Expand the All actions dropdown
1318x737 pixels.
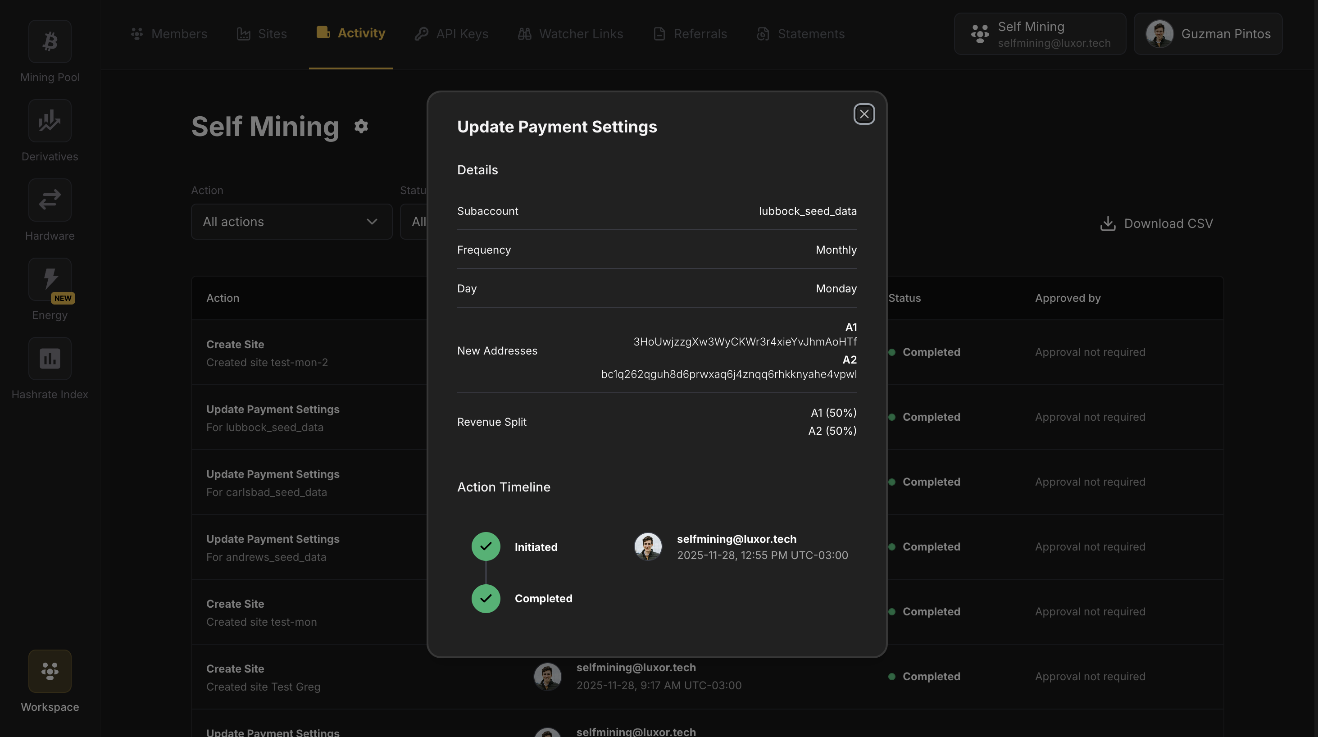click(291, 222)
